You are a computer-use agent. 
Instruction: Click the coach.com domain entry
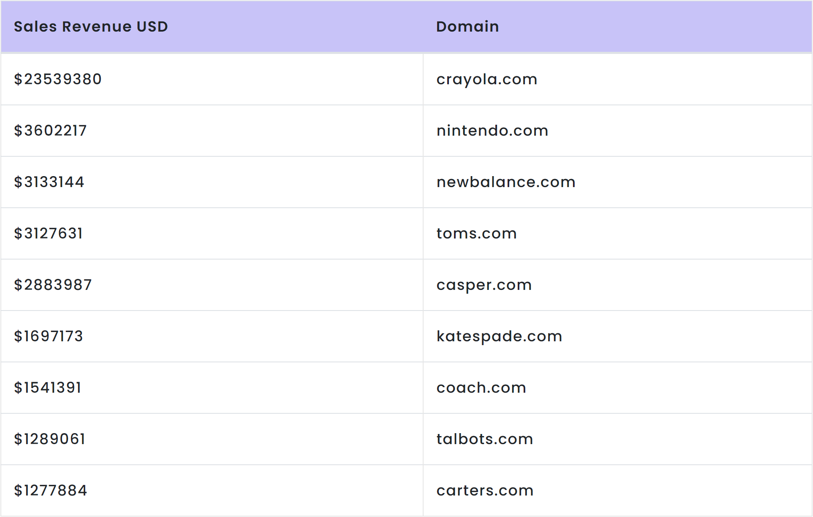click(x=481, y=388)
